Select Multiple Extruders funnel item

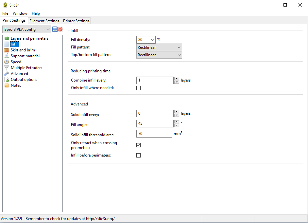pos(26,68)
